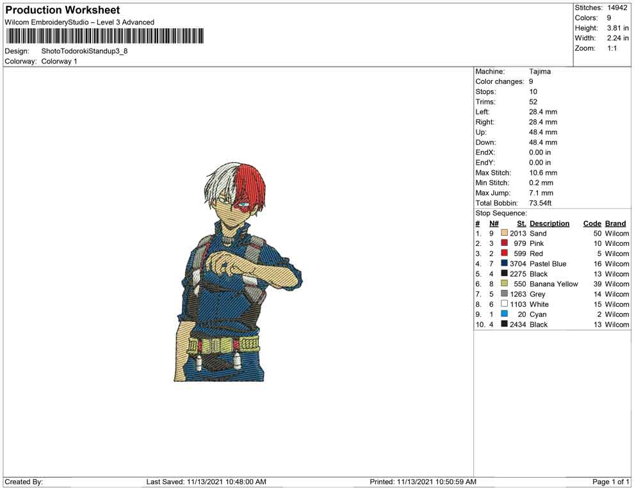Click the Grey color swatch
Image resolution: width=634 pixels, height=488 pixels.
[x=504, y=293]
